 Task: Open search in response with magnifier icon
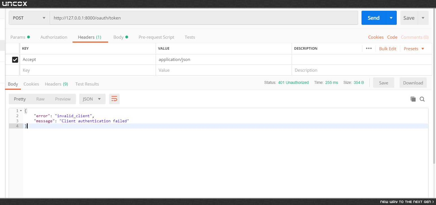tap(422, 99)
